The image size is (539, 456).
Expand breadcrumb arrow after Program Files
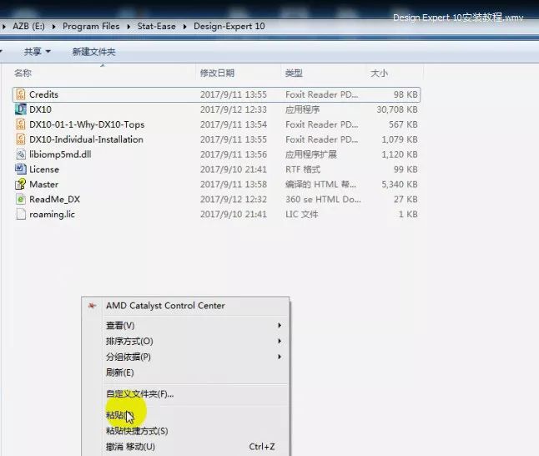(128, 27)
